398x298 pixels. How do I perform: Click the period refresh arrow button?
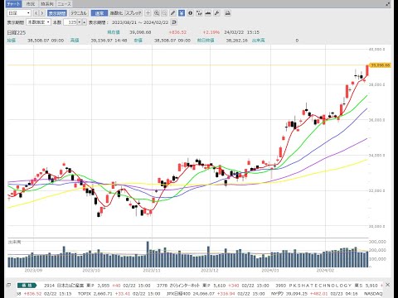(x=174, y=22)
